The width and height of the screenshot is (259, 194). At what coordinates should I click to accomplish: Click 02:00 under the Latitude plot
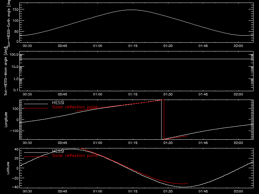click(x=238, y=191)
